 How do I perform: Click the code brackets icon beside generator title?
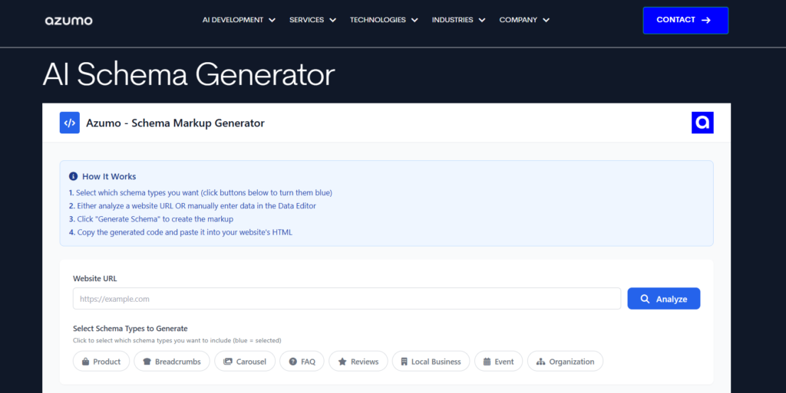[x=70, y=123]
